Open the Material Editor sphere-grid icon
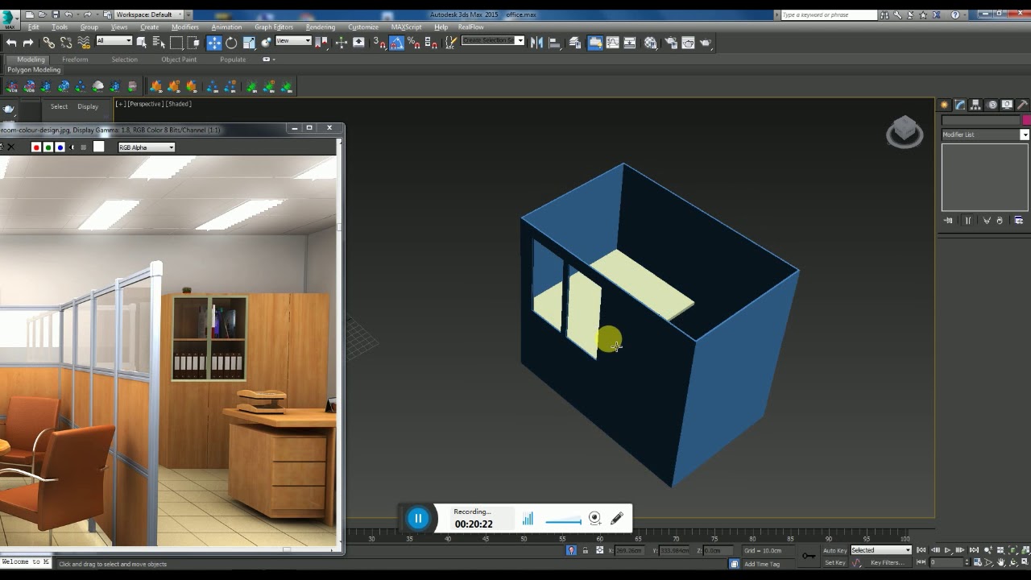The width and height of the screenshot is (1031, 580). point(650,43)
